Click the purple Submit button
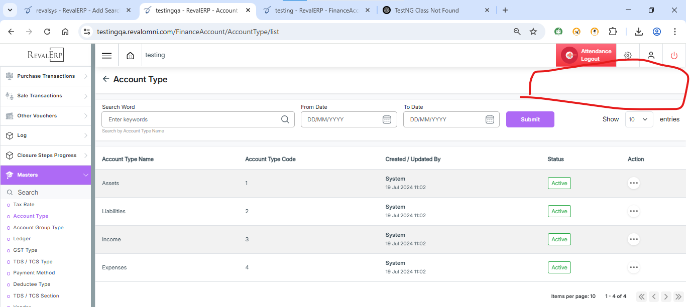690x307 pixels. [x=530, y=119]
